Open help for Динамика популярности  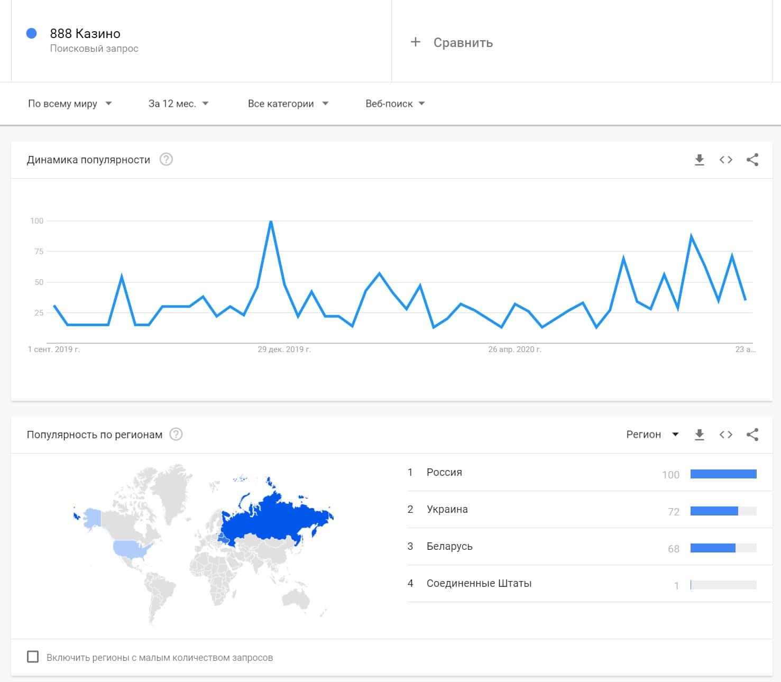[x=166, y=159]
